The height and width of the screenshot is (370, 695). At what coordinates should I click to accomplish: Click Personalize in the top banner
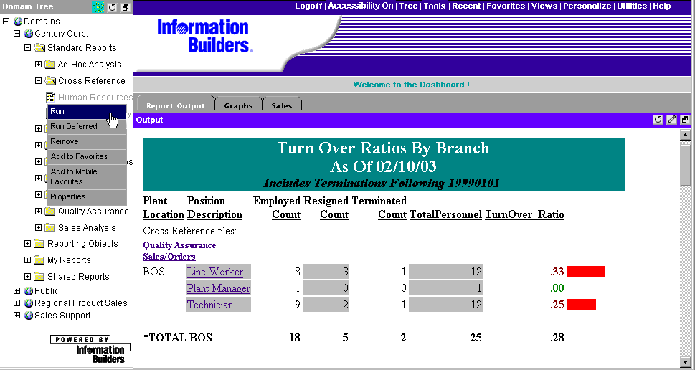pos(587,6)
